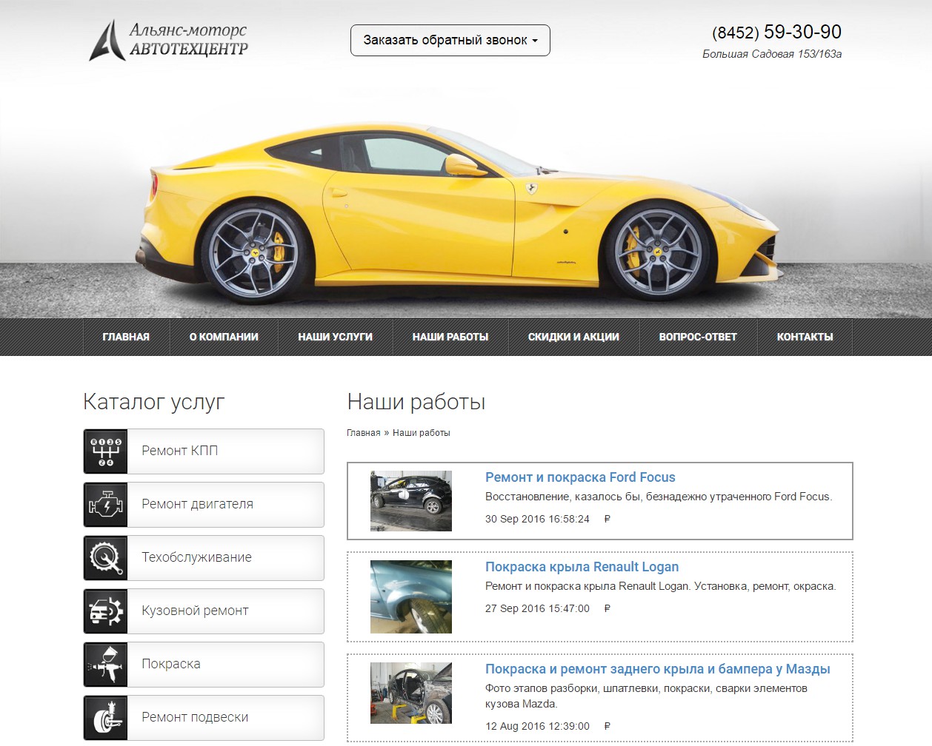Click the Наши работы page heading
Image resolution: width=932 pixels, height=746 pixels.
pyautogui.click(x=416, y=402)
